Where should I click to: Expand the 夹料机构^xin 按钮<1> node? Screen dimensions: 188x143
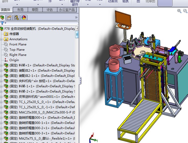(1, 81)
